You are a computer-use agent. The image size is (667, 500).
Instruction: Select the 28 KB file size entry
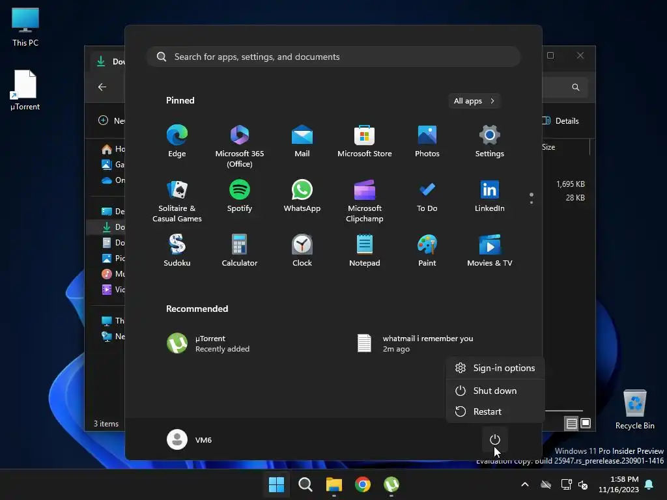(575, 198)
